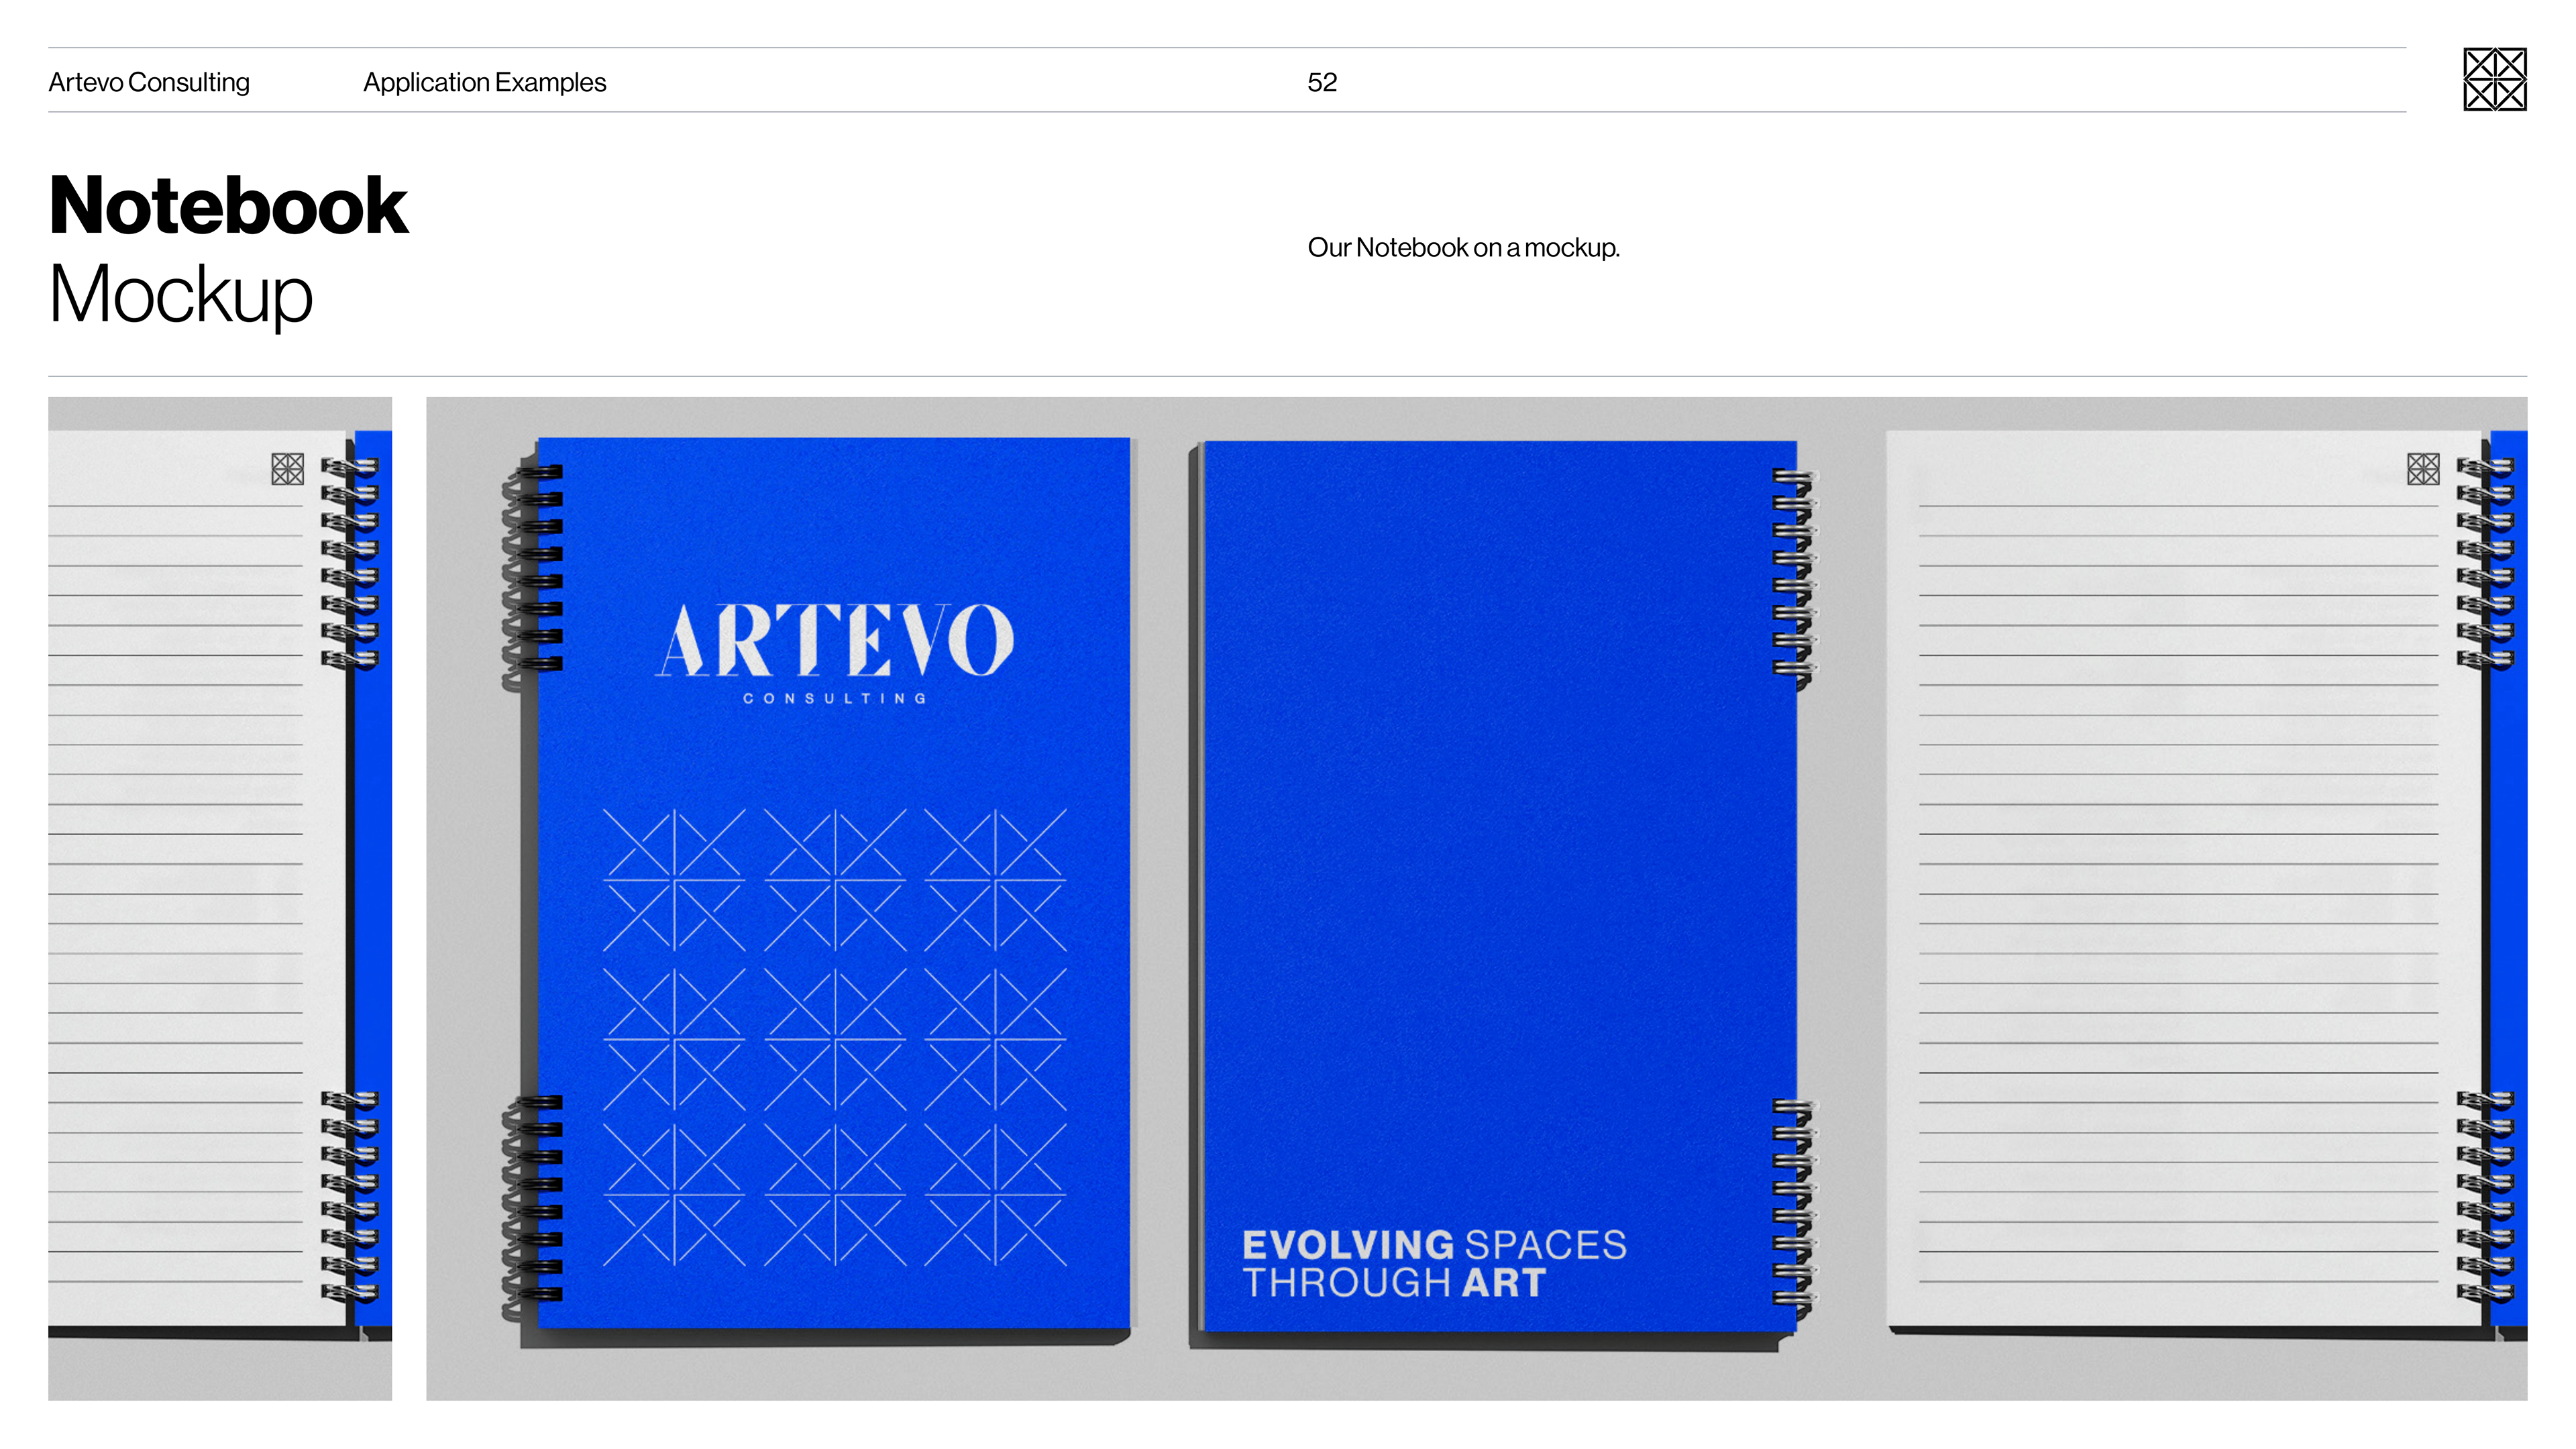Click the 'Our Notebook on a mockup.' description

[x=1463, y=247]
